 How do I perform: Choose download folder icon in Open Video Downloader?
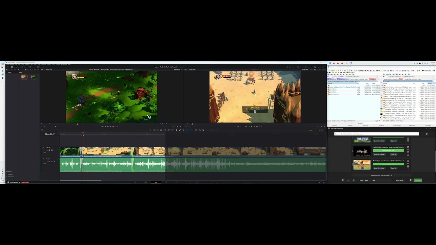[343, 180]
